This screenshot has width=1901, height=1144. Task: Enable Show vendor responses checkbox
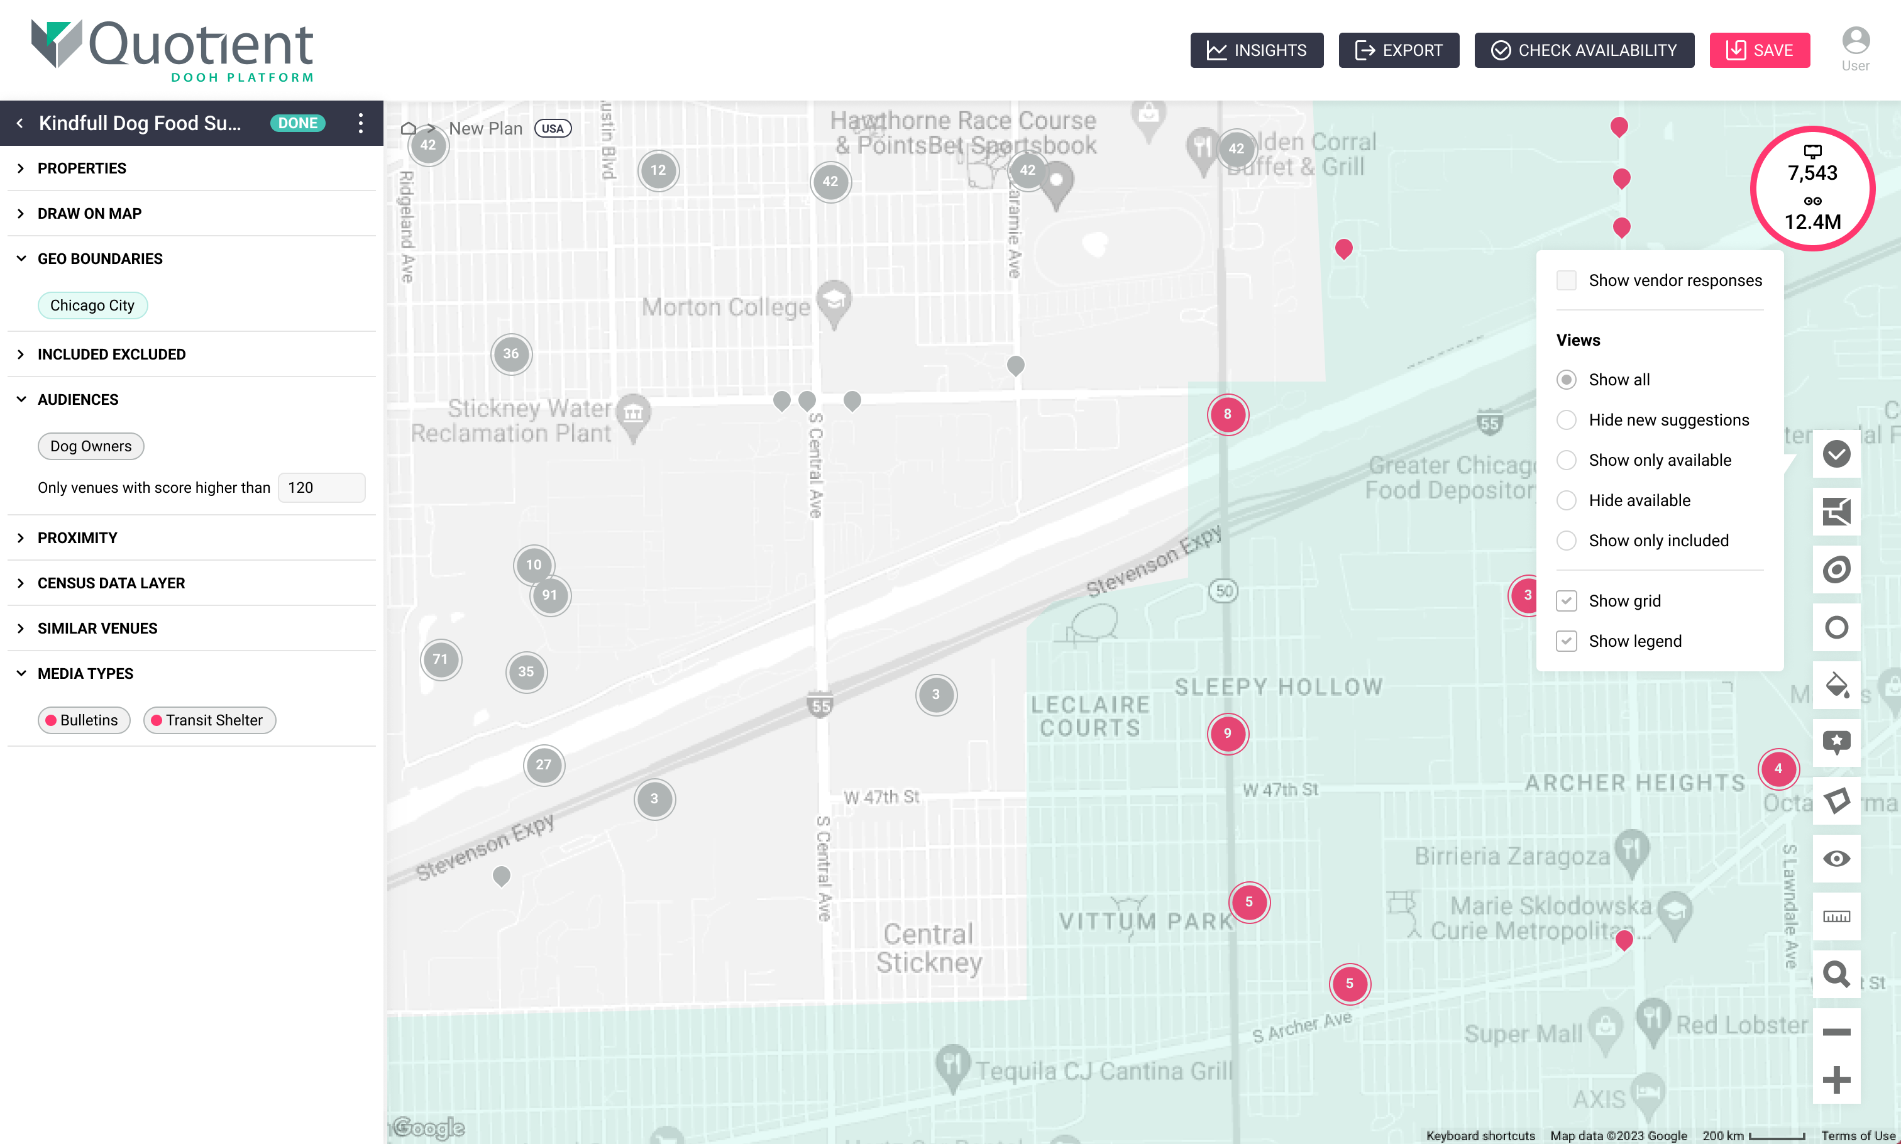coord(1566,280)
